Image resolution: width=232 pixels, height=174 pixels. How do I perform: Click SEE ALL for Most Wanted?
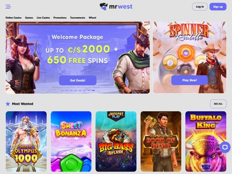point(218,104)
